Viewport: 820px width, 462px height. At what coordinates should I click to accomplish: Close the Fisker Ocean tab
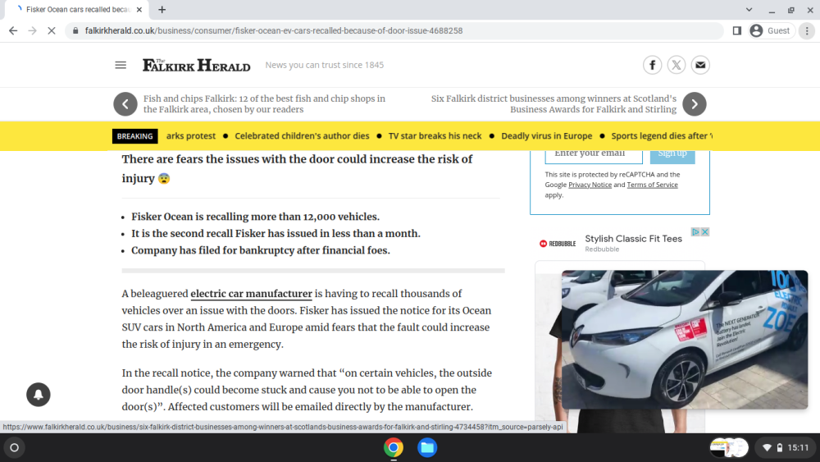(x=139, y=9)
